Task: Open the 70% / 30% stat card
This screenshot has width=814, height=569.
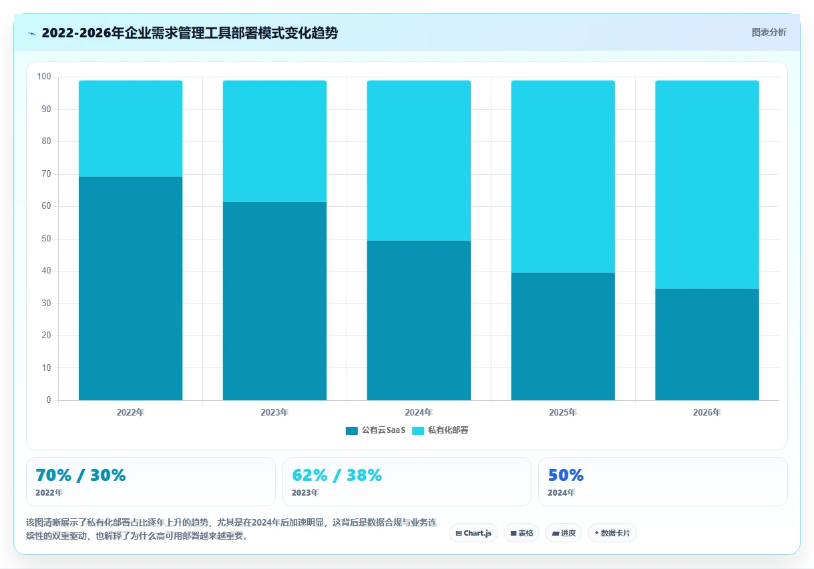Action: coord(151,482)
